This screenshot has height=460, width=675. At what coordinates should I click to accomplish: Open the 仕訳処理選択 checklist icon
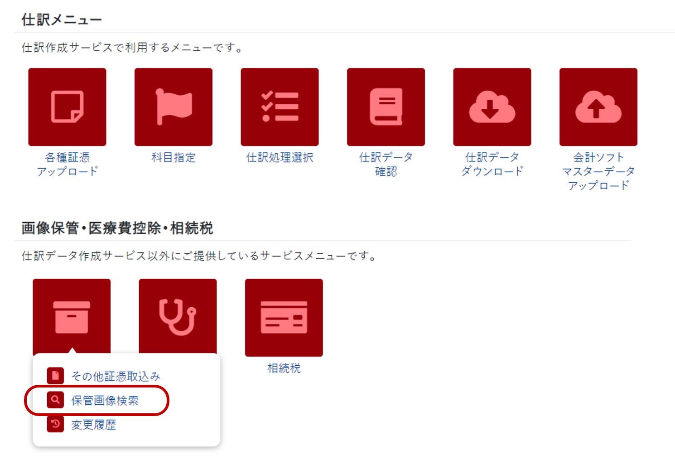coord(280,107)
